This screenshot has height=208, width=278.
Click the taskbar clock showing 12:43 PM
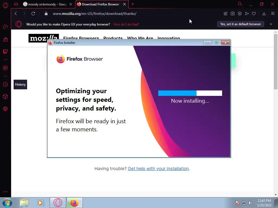click(x=264, y=203)
